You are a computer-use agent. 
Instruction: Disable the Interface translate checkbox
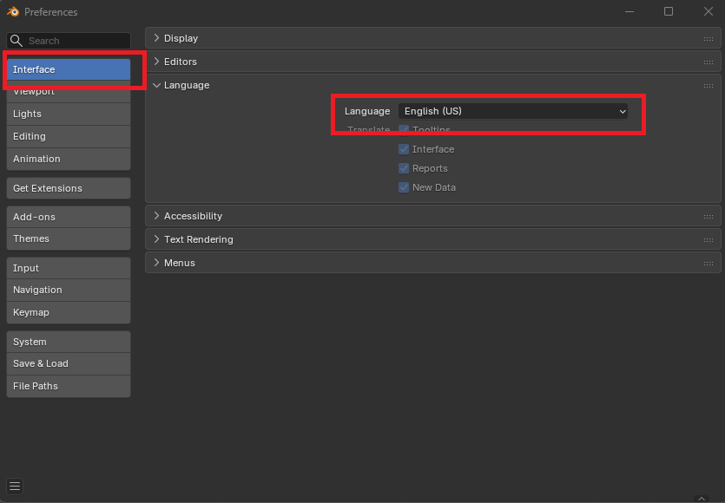point(404,149)
